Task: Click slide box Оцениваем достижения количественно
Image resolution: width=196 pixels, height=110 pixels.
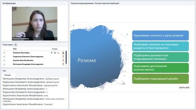Action: point(160,68)
